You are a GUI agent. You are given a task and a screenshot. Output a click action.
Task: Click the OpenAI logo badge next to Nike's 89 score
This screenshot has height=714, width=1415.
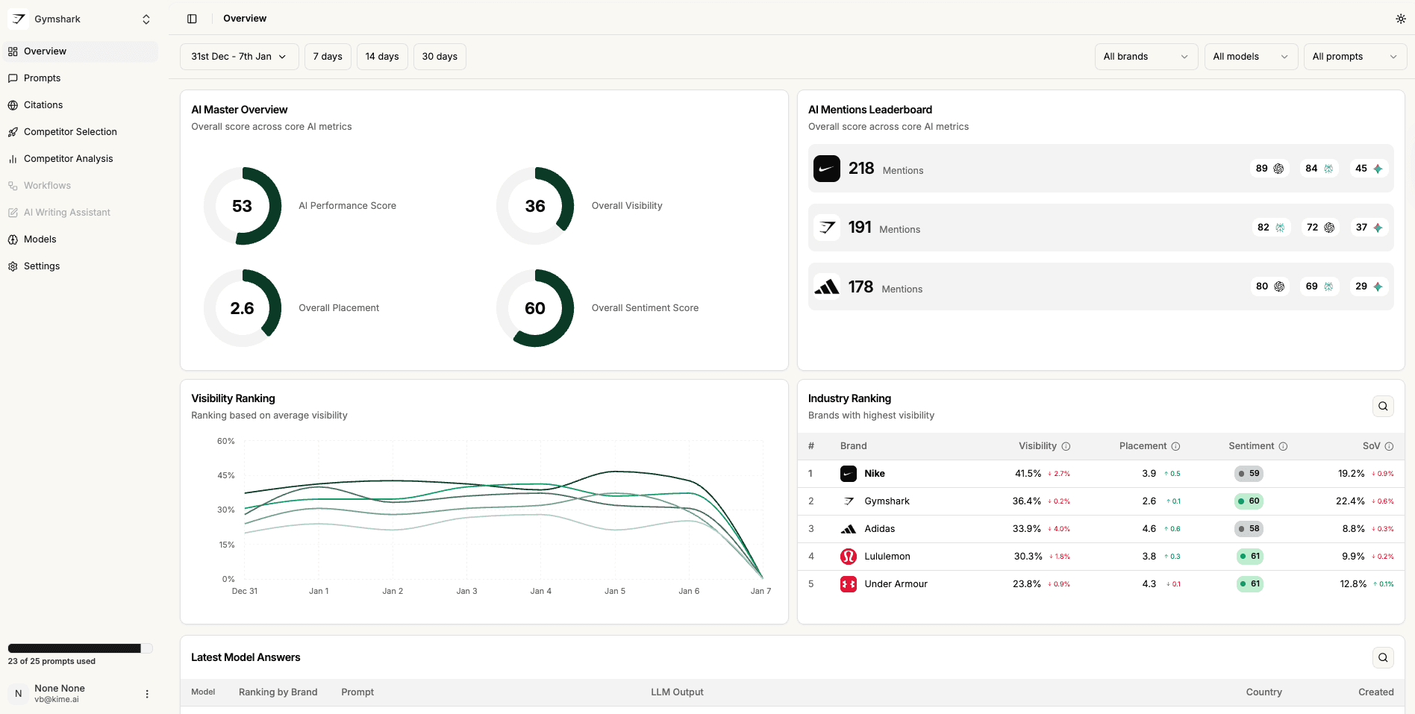pos(1279,168)
